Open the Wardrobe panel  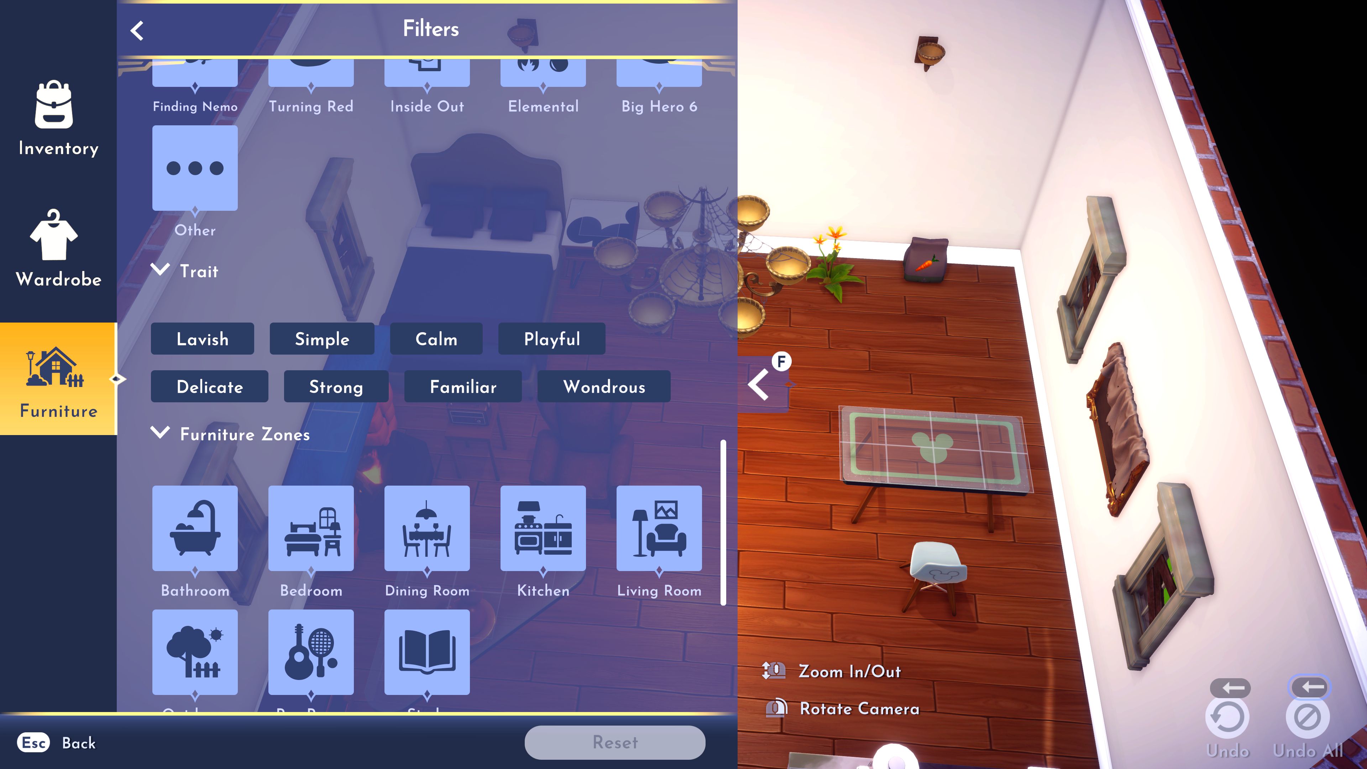coord(58,253)
